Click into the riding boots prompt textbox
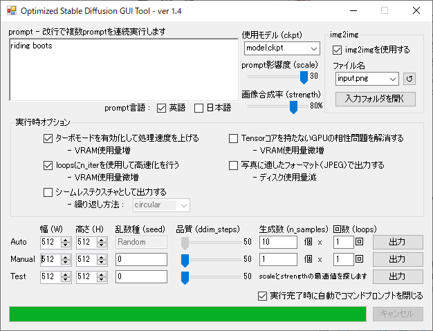Image resolution: width=433 pixels, height=331 pixels. (x=124, y=70)
